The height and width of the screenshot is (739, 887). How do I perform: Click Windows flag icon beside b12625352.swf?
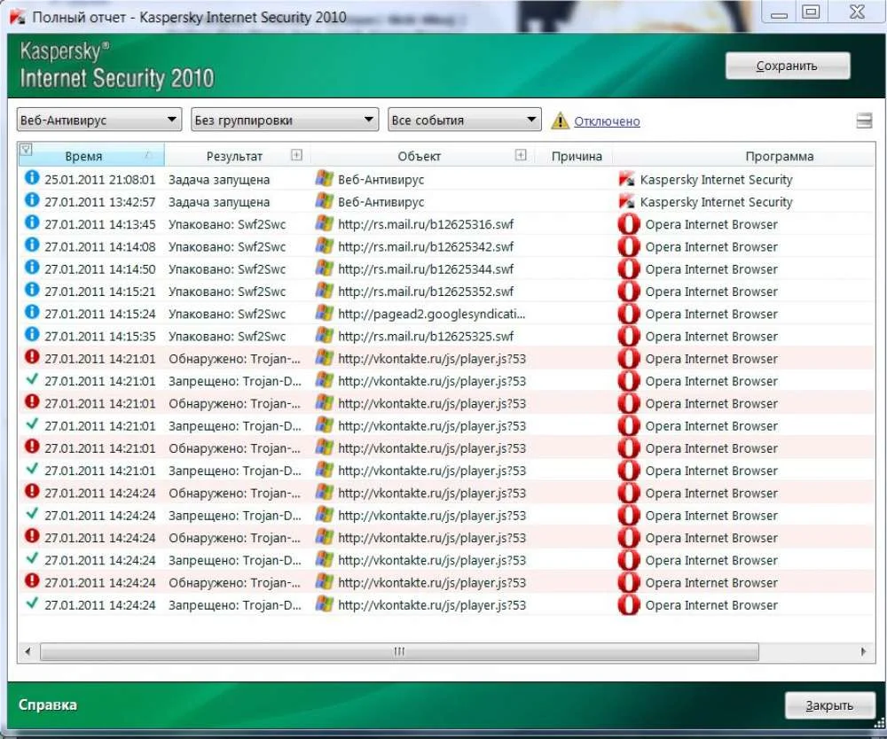[324, 291]
